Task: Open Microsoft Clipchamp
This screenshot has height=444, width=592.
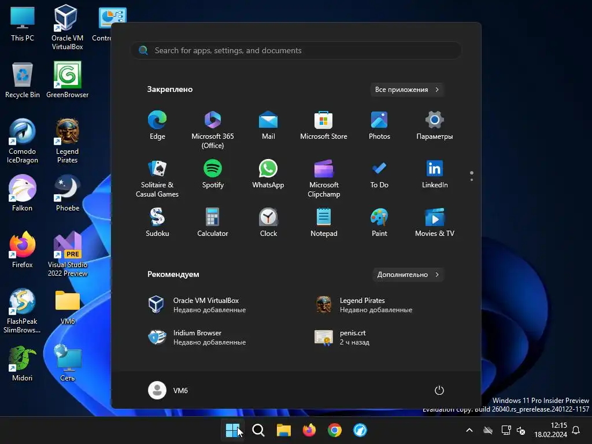Action: coord(324,178)
